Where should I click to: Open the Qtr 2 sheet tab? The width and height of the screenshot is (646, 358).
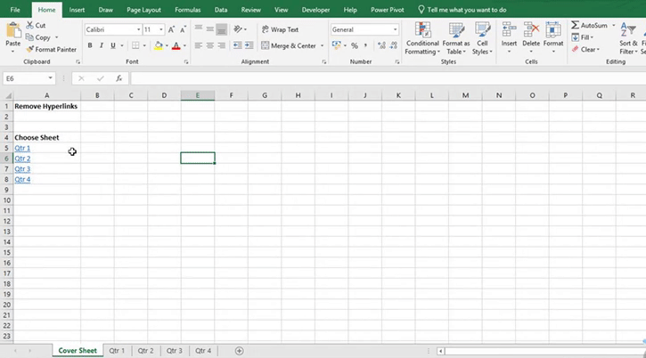[x=144, y=351]
